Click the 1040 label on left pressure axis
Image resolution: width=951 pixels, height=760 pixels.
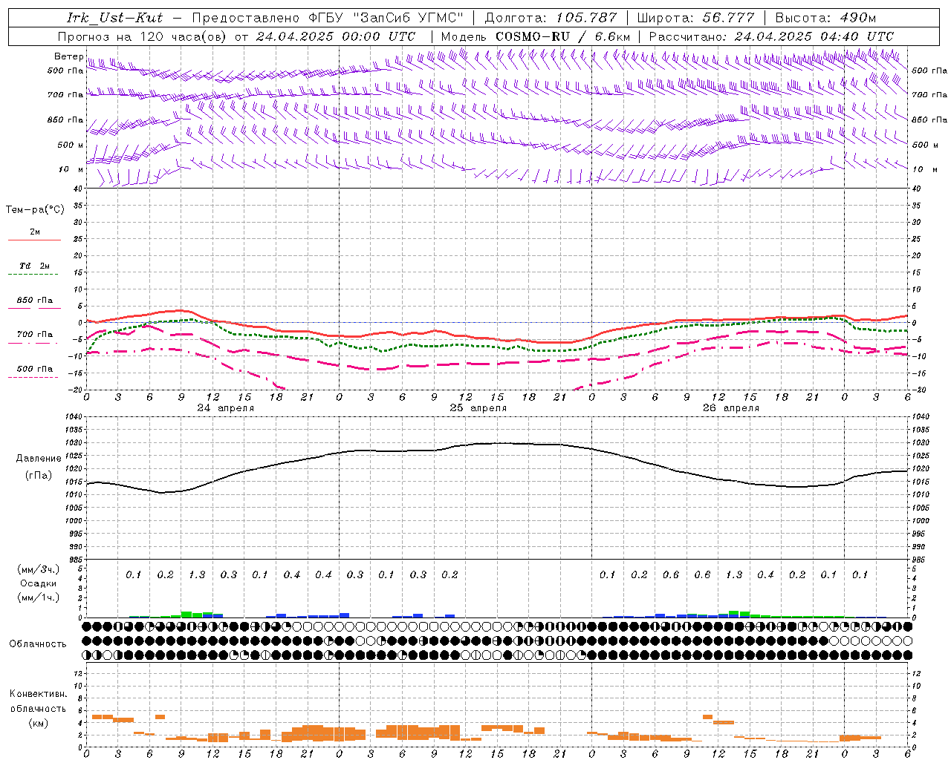click(73, 417)
